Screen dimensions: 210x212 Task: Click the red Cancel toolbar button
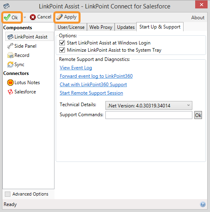tap(40, 17)
